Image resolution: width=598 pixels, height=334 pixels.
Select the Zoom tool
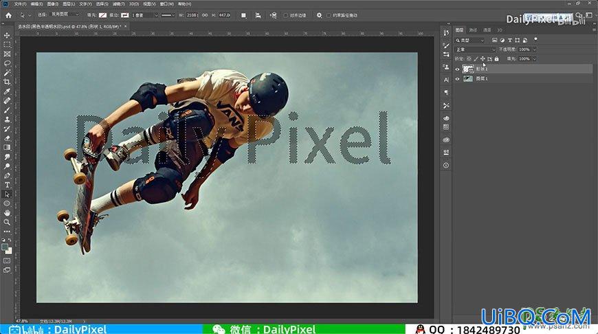(7, 222)
